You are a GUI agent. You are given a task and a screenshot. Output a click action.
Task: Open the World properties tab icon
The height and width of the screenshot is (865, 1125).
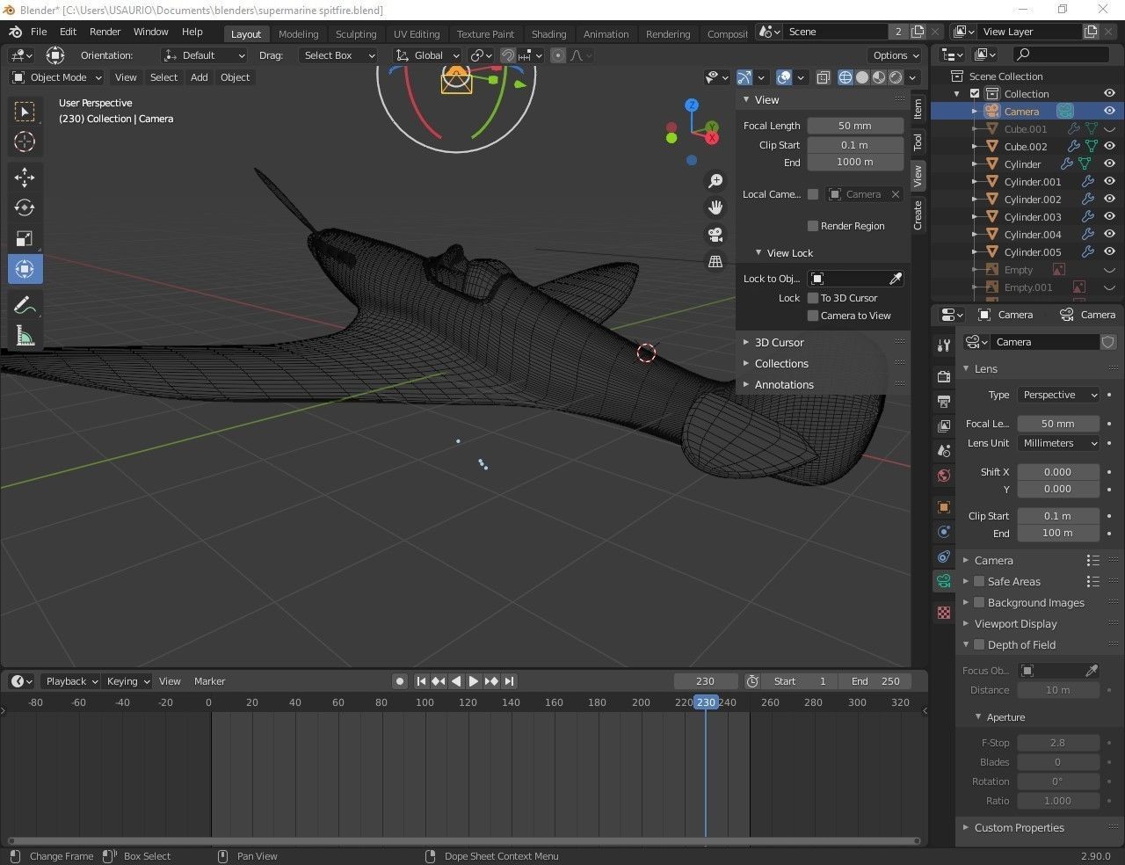pyautogui.click(x=944, y=476)
